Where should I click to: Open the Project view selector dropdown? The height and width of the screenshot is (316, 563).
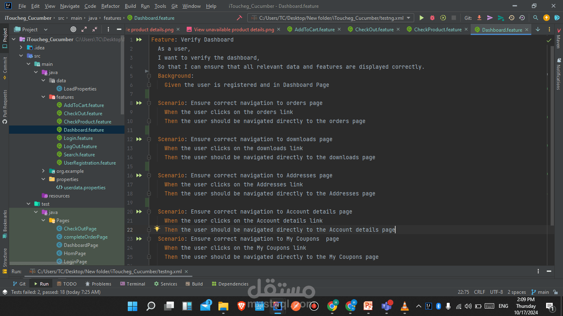31,30
